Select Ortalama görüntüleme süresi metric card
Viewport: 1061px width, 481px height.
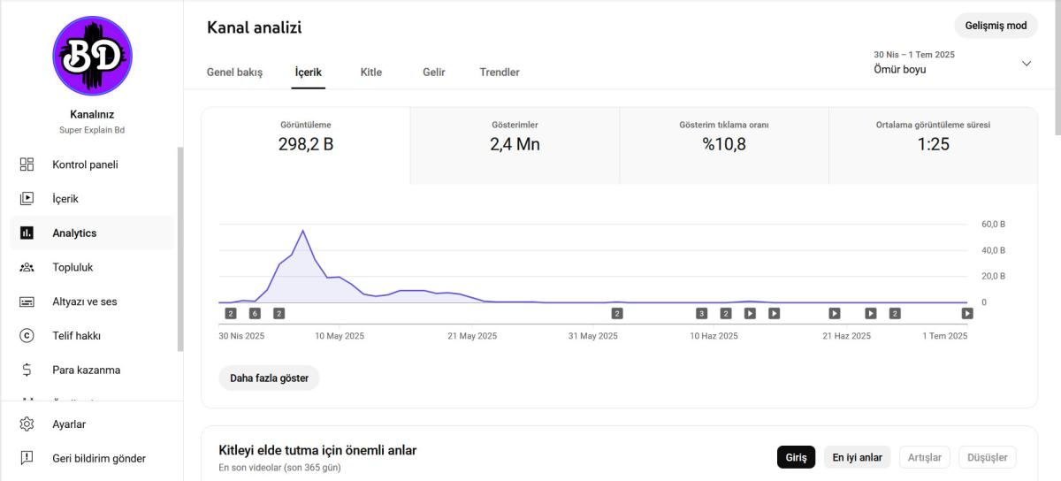click(x=933, y=146)
